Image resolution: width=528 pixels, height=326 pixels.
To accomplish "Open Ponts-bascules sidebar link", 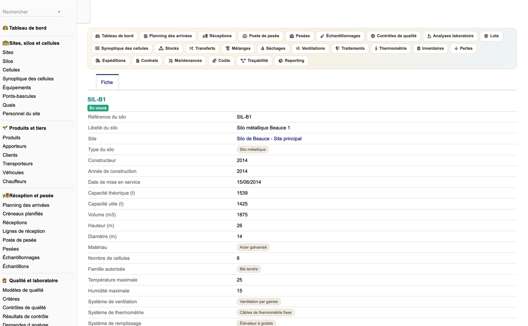I will 19,96.
